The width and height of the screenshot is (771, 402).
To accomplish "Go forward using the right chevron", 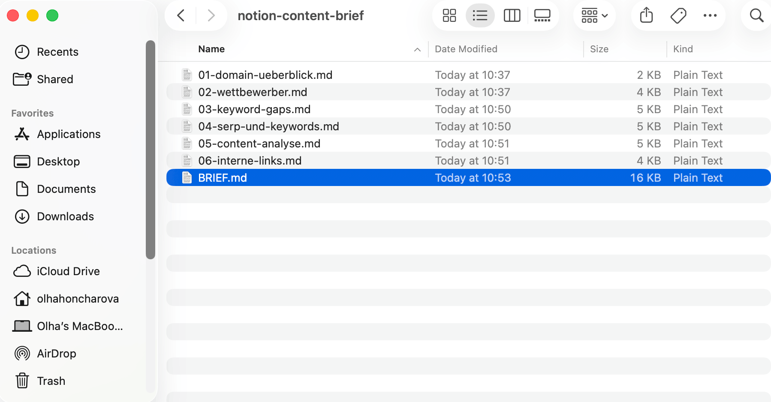I will pyautogui.click(x=211, y=16).
